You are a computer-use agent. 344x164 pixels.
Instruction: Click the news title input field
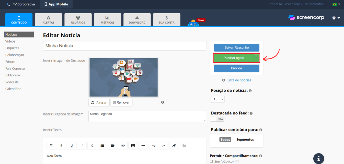pos(125,46)
